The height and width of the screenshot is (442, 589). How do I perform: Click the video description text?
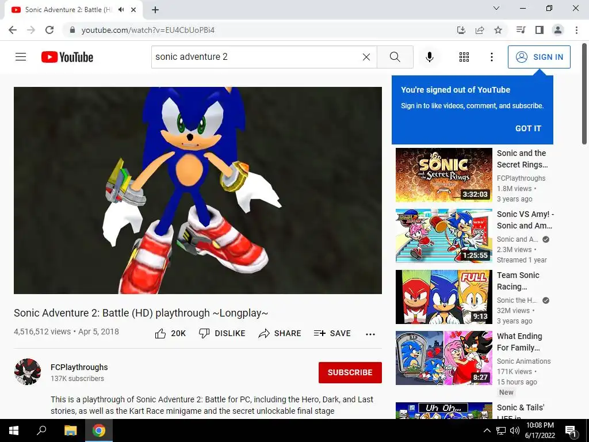(212, 405)
